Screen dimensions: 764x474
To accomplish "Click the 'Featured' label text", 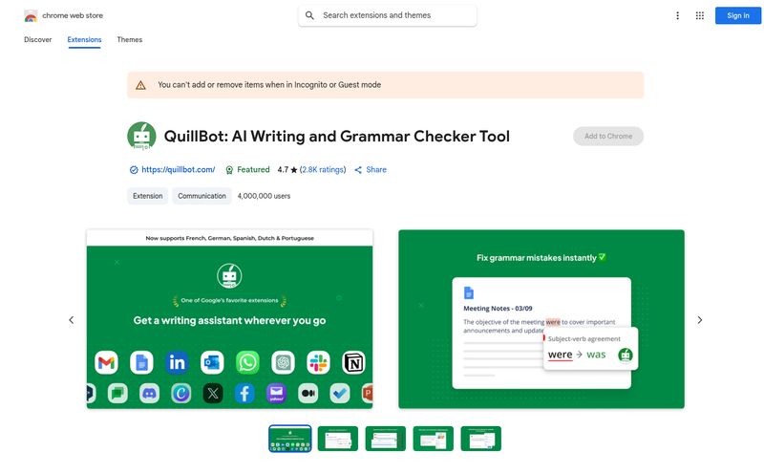I will click(253, 170).
